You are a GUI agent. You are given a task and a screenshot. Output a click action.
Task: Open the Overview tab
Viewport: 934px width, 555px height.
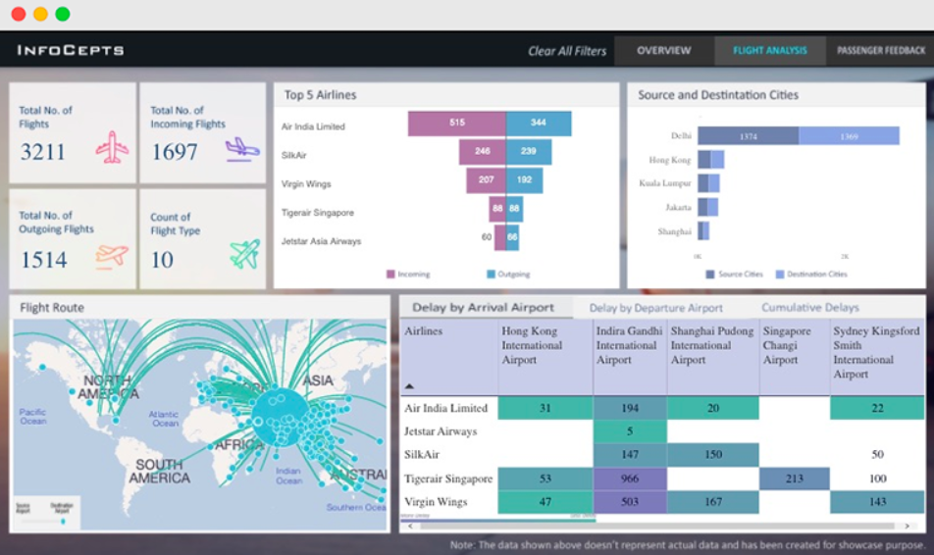pyautogui.click(x=664, y=51)
